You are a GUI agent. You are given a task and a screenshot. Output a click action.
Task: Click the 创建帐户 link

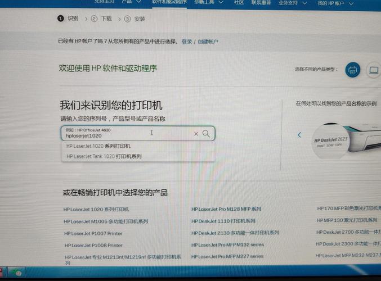tap(208, 42)
